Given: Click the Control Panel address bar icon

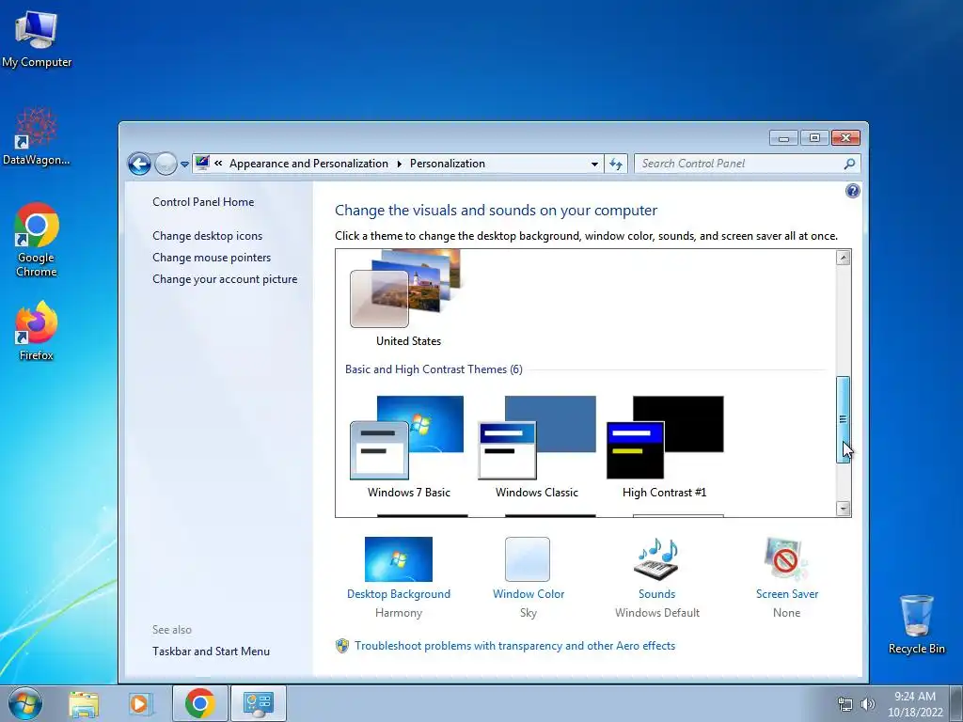Looking at the screenshot, I should click(202, 164).
